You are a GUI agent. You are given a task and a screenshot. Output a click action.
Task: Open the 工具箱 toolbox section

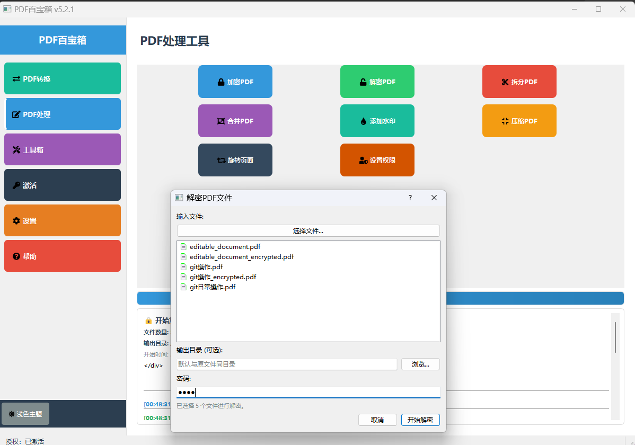click(62, 149)
